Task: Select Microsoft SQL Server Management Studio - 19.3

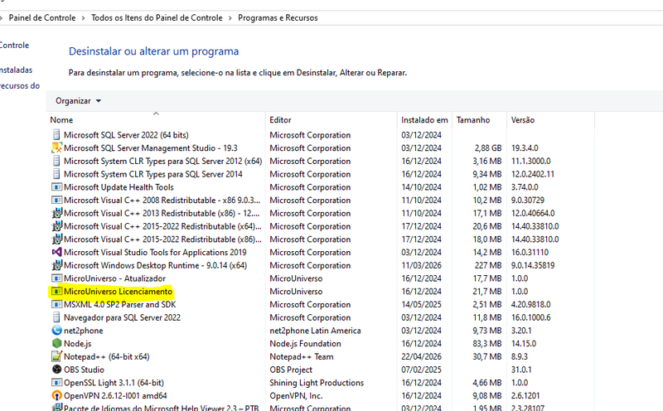Action: pyautogui.click(x=151, y=148)
